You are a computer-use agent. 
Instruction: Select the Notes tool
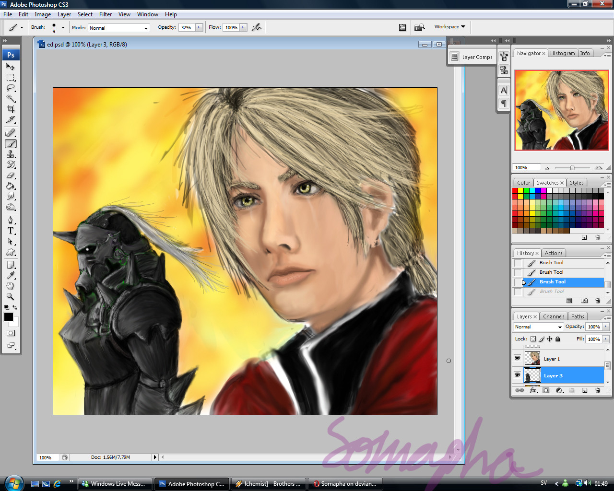pos(11,265)
